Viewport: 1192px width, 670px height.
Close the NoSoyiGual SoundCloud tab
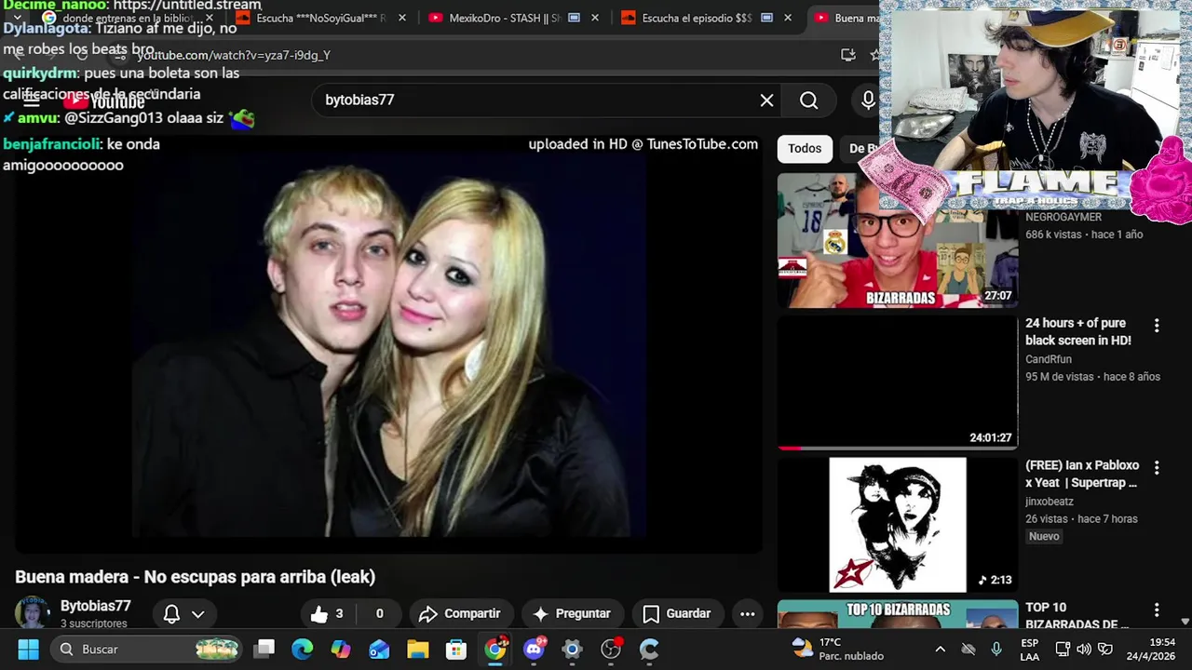(402, 18)
